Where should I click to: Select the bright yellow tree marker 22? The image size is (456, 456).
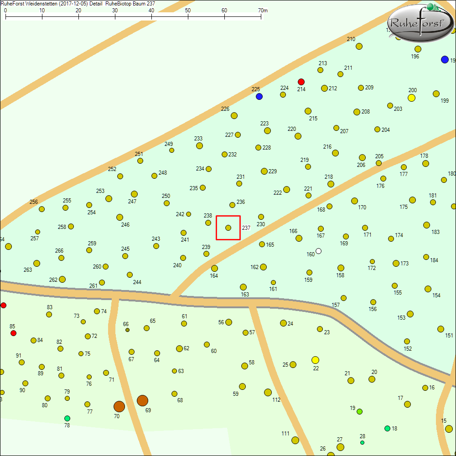point(315,360)
